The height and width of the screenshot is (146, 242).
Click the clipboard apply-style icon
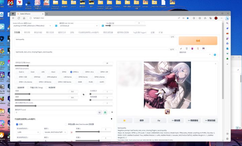(x=198, y=49)
